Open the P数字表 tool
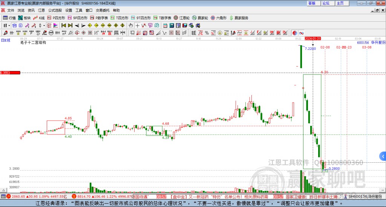386x207 pixels. click(99, 18)
